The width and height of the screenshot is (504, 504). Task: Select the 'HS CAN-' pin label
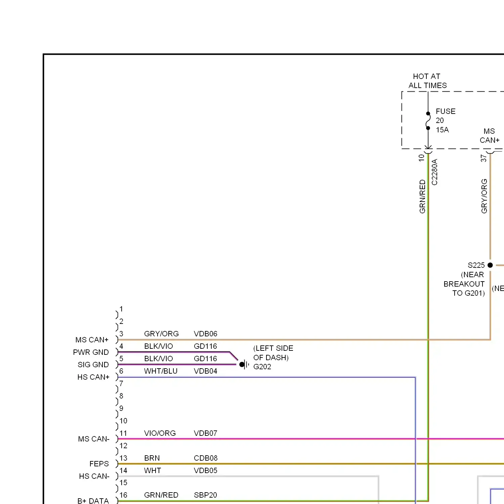pos(94,476)
